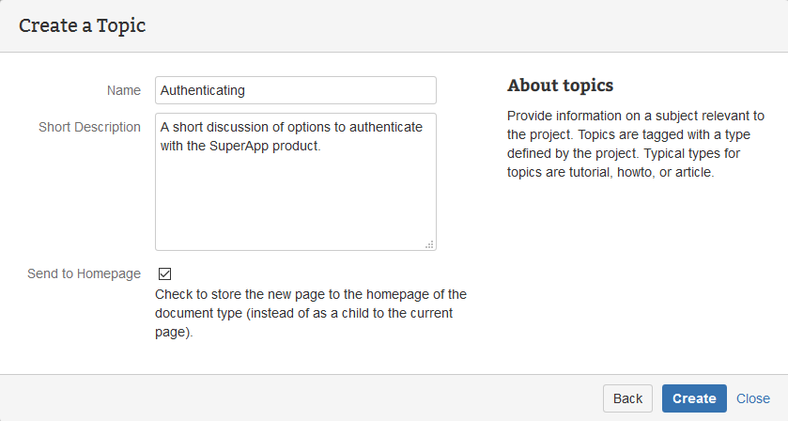Grab the Short Description box resize handle
Image resolution: width=788 pixels, height=421 pixels.
(x=429, y=244)
